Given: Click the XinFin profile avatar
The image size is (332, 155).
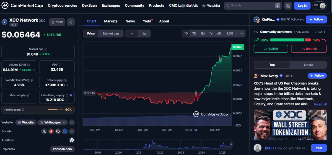Looking at the screenshot, I should point(256,19).
